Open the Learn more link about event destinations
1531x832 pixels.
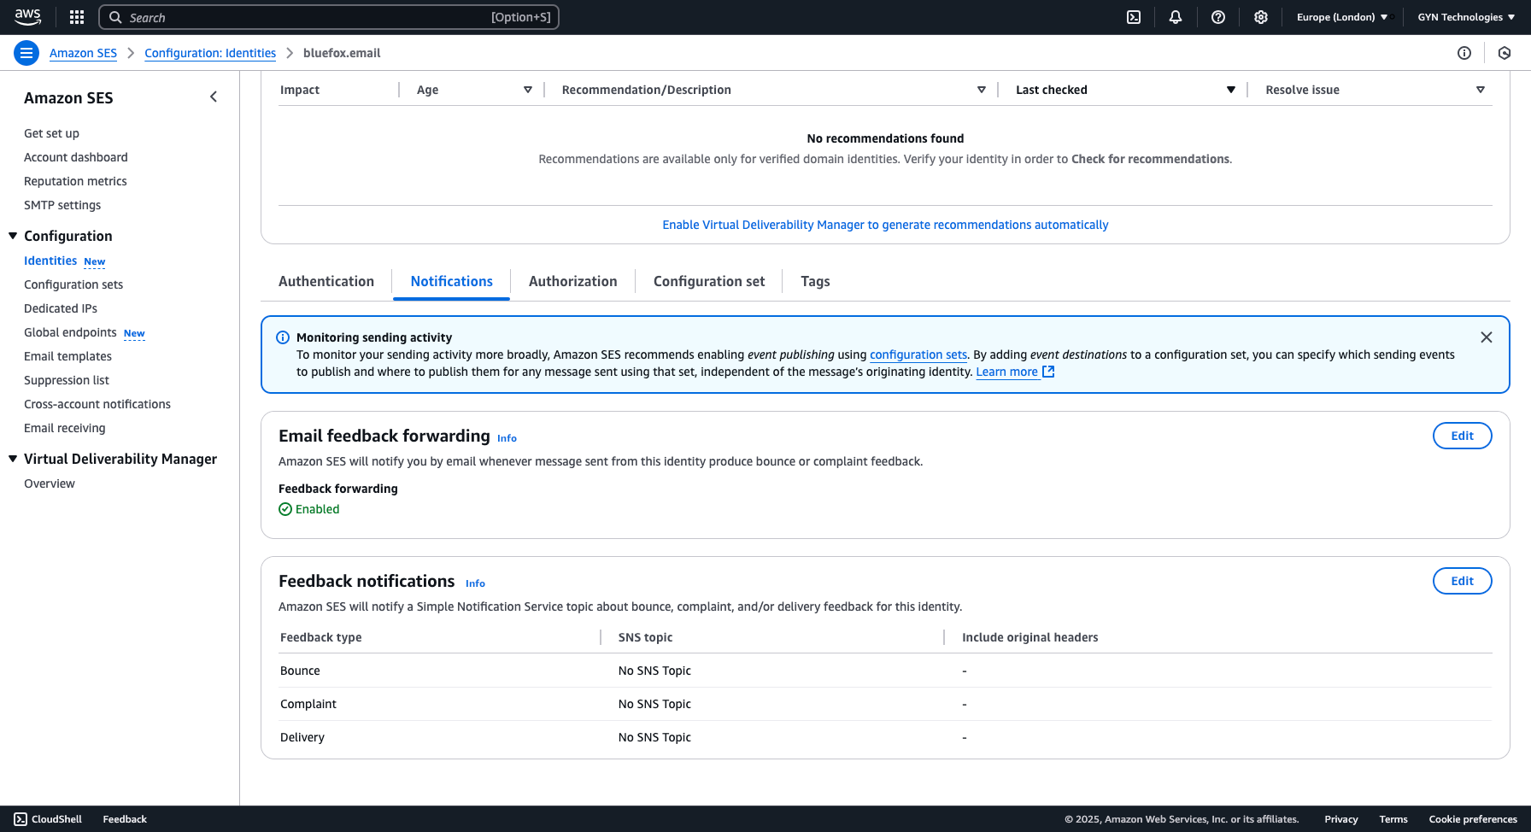pos(1008,372)
